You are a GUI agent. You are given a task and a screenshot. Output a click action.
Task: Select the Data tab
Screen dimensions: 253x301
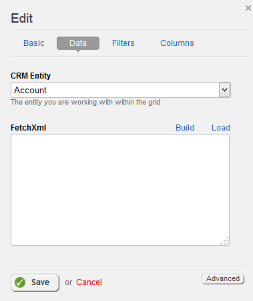[x=78, y=43]
